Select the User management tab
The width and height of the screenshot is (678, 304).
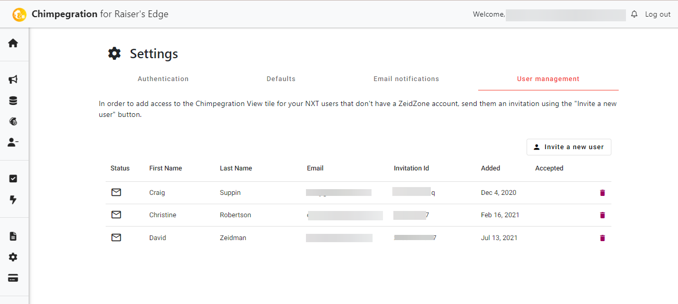point(548,79)
